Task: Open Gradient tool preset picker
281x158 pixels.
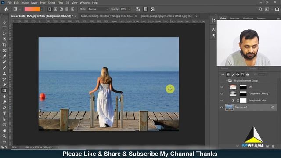Action: coord(17,9)
